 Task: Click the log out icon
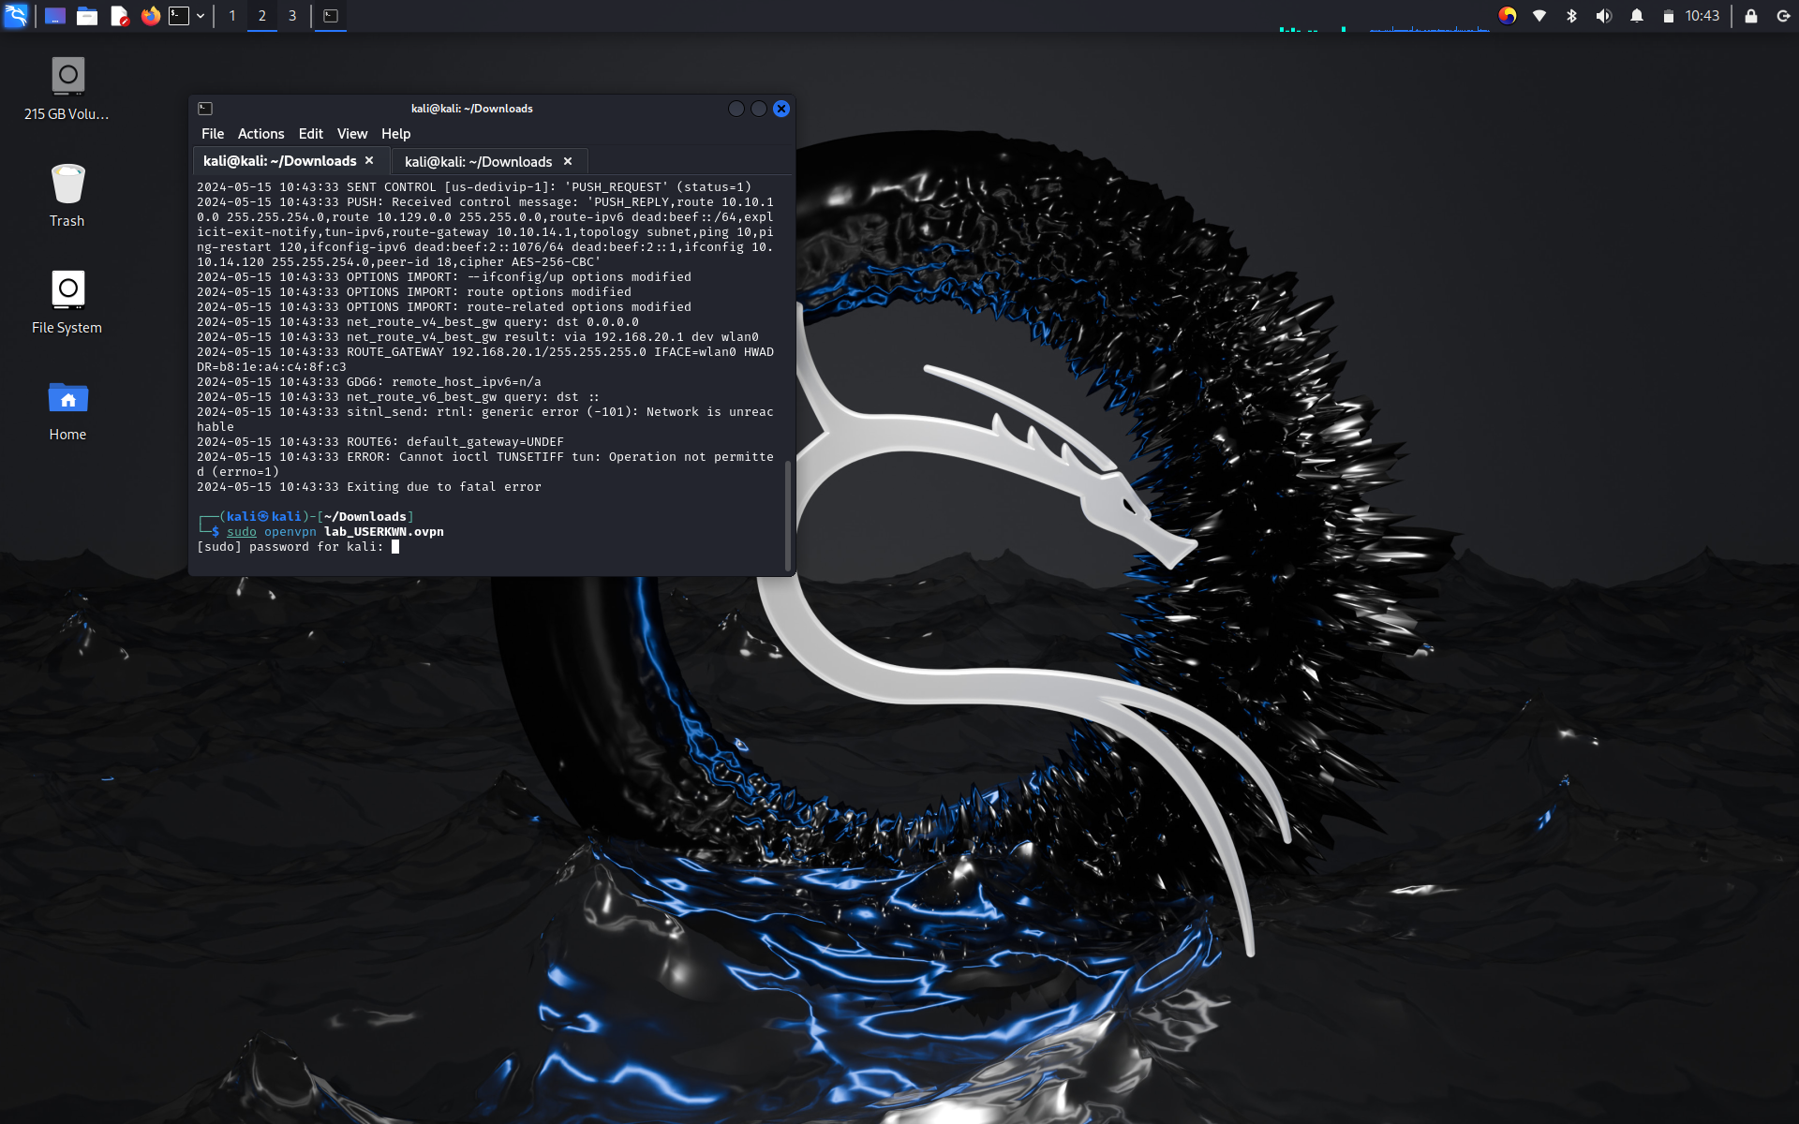(1782, 16)
